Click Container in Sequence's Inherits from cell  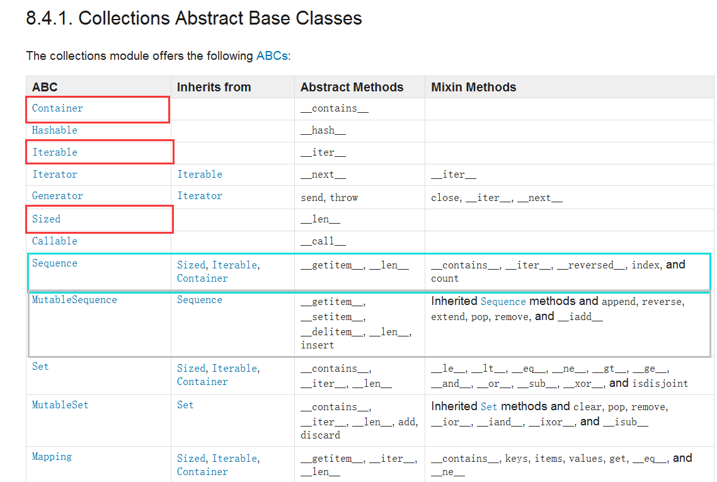click(x=202, y=278)
